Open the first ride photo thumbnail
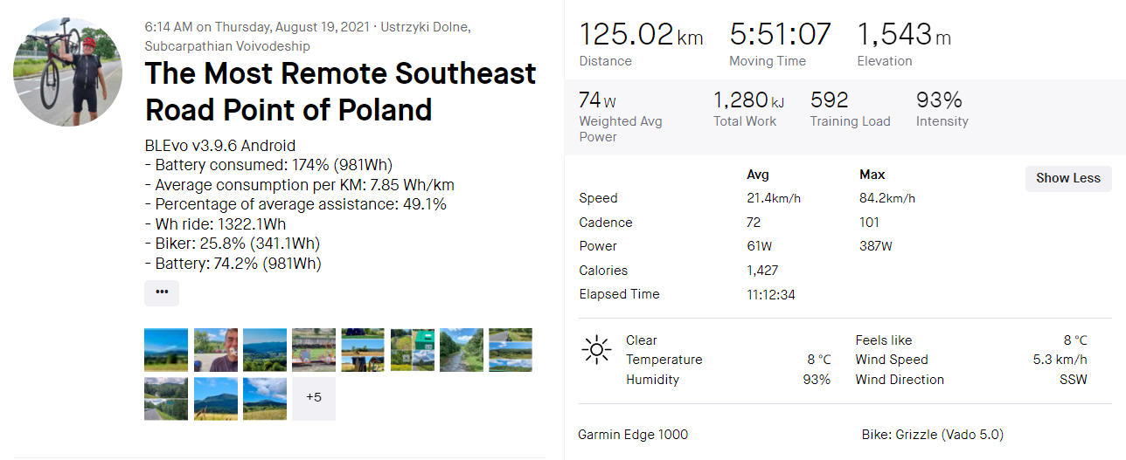 click(166, 349)
